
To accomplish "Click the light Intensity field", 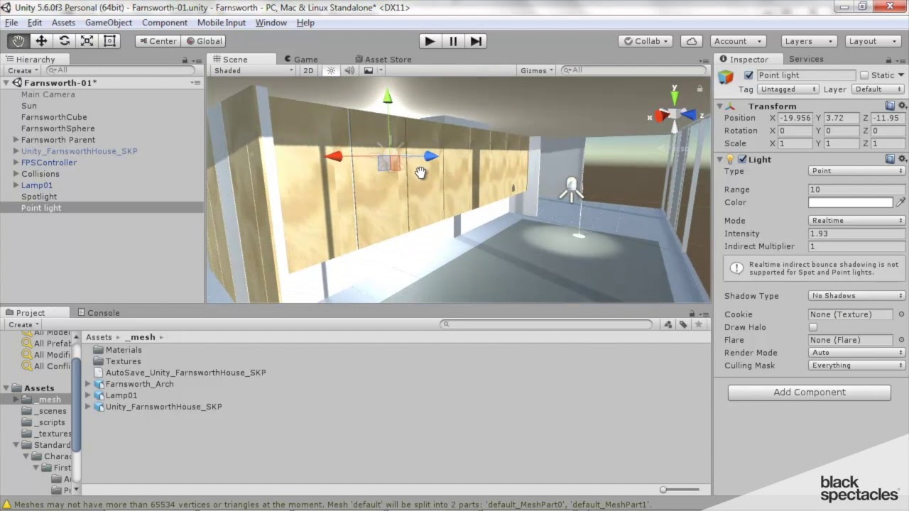I will click(x=857, y=233).
